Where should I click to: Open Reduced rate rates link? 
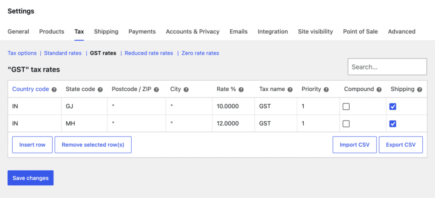pyautogui.click(x=149, y=53)
